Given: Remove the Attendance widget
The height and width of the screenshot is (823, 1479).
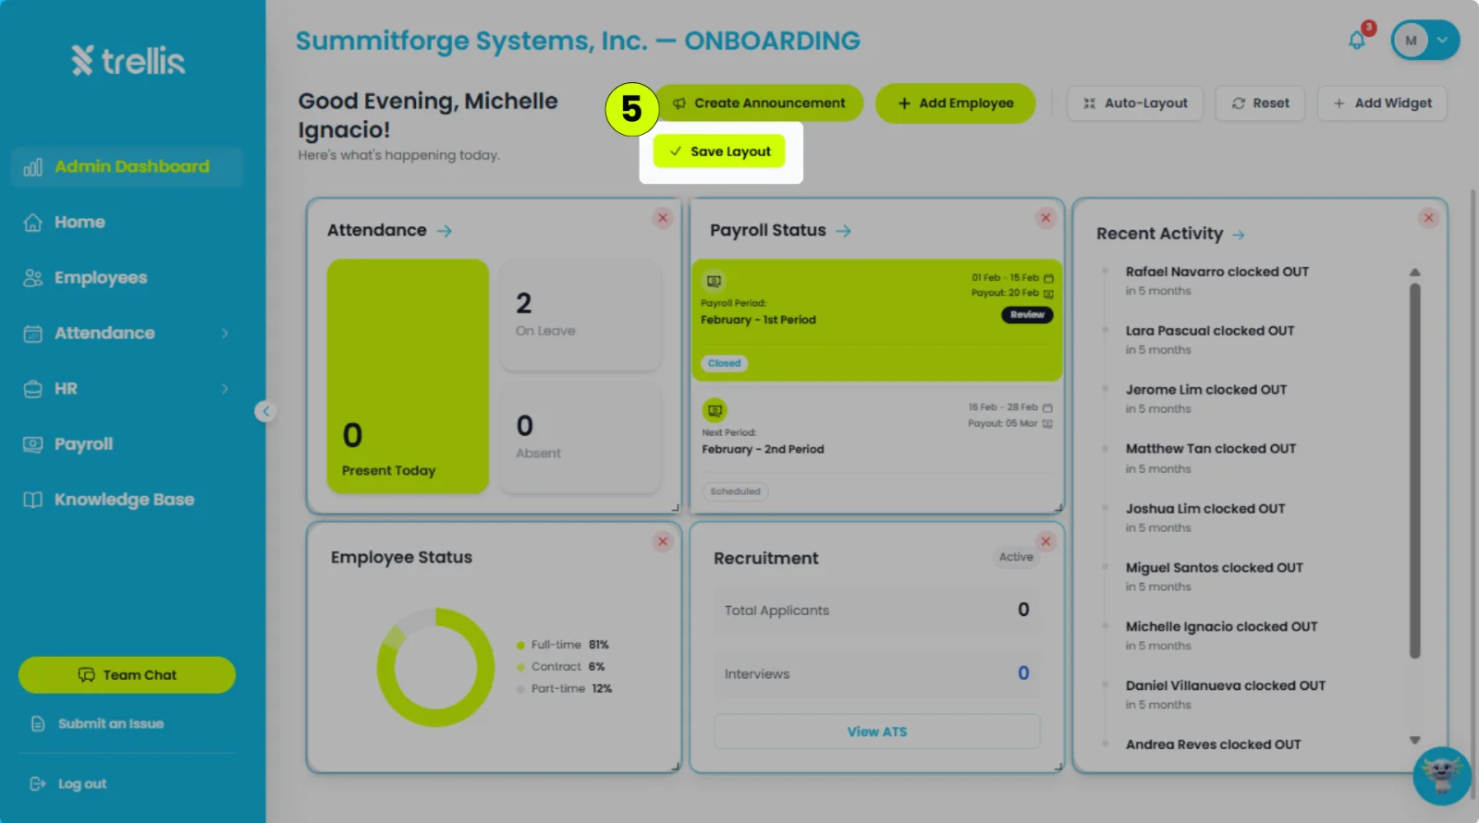Looking at the screenshot, I should [x=663, y=218].
